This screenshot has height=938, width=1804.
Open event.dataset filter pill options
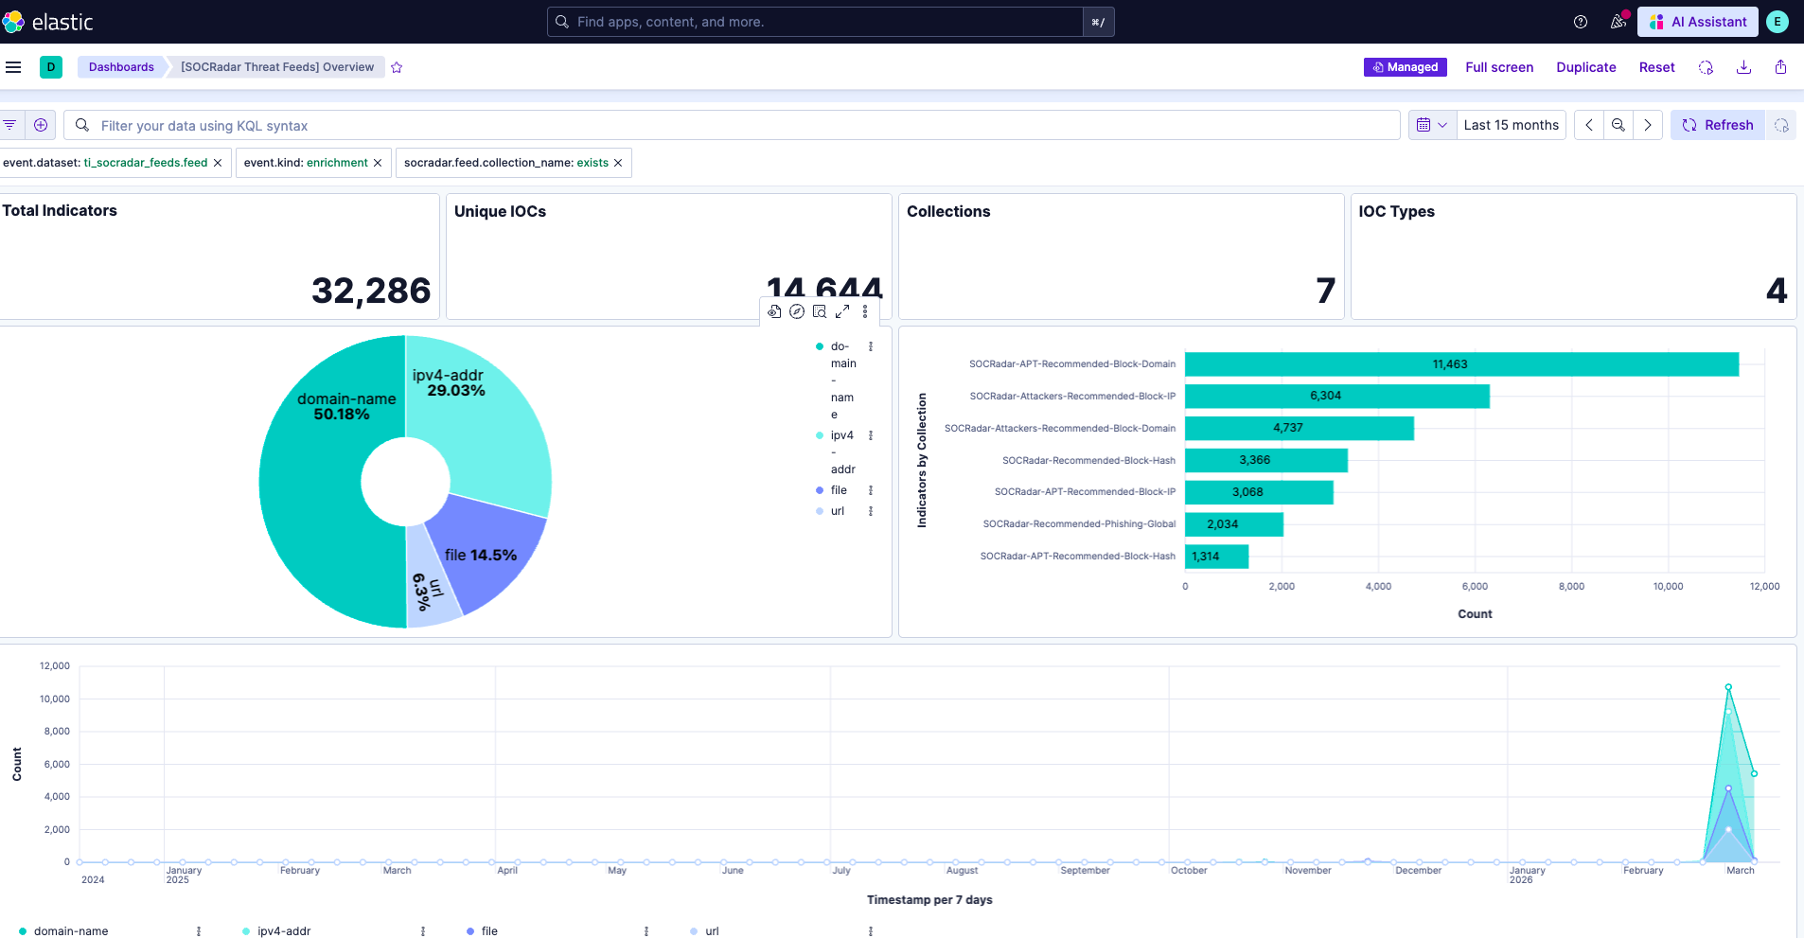[104, 163]
